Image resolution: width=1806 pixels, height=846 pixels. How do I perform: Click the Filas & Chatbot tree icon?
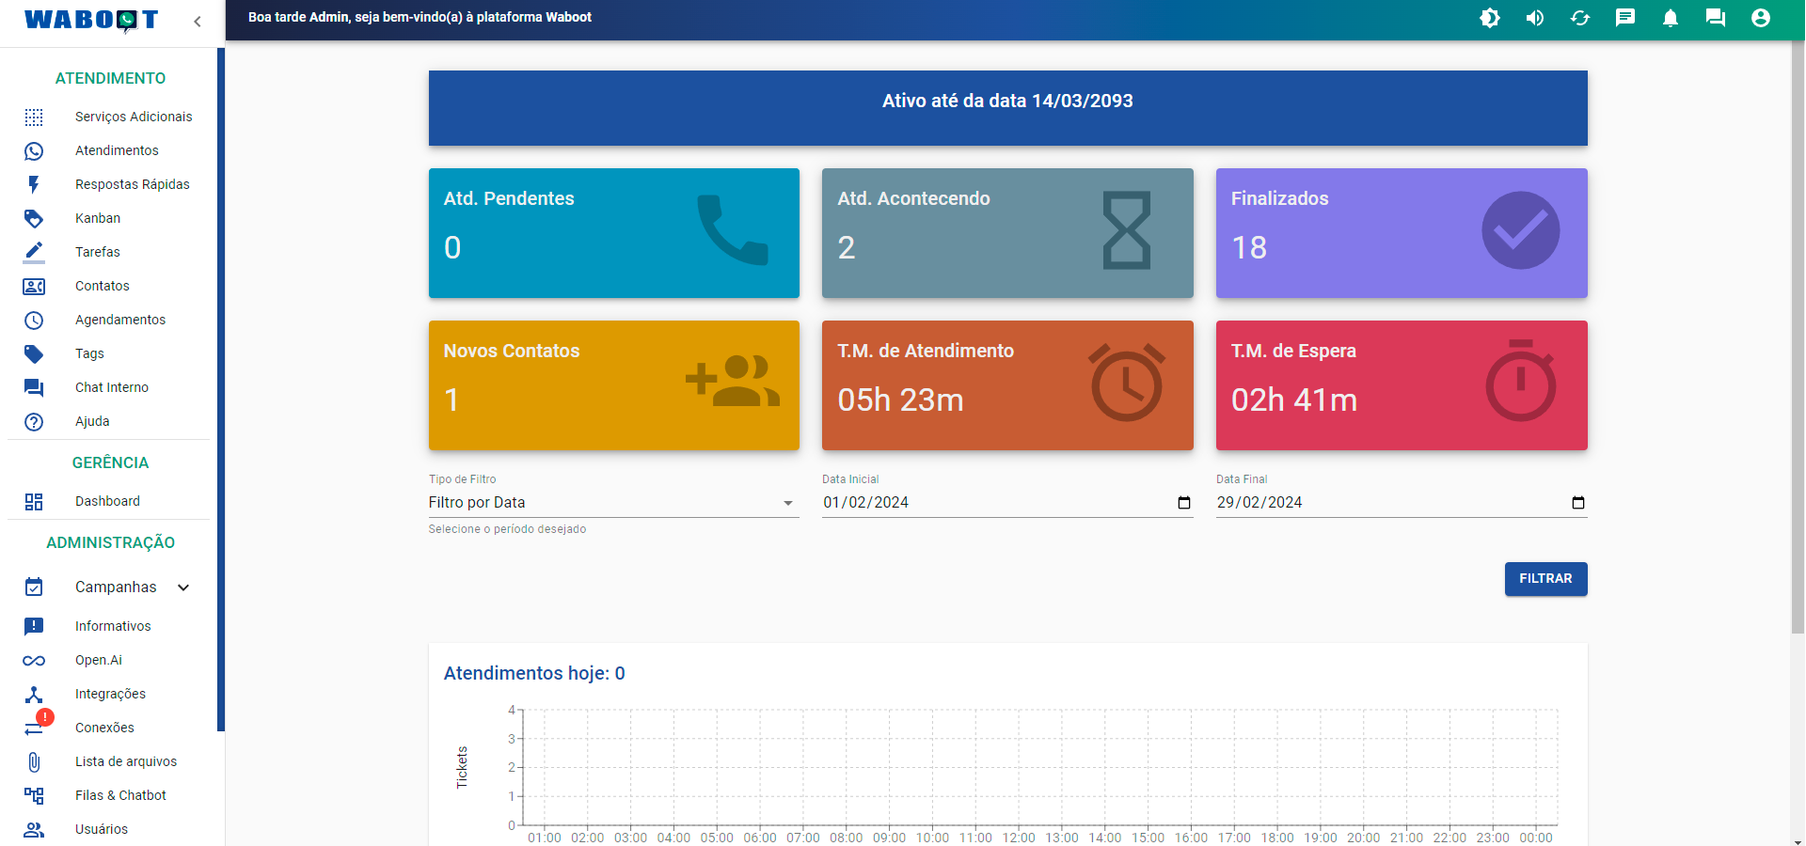tap(34, 795)
